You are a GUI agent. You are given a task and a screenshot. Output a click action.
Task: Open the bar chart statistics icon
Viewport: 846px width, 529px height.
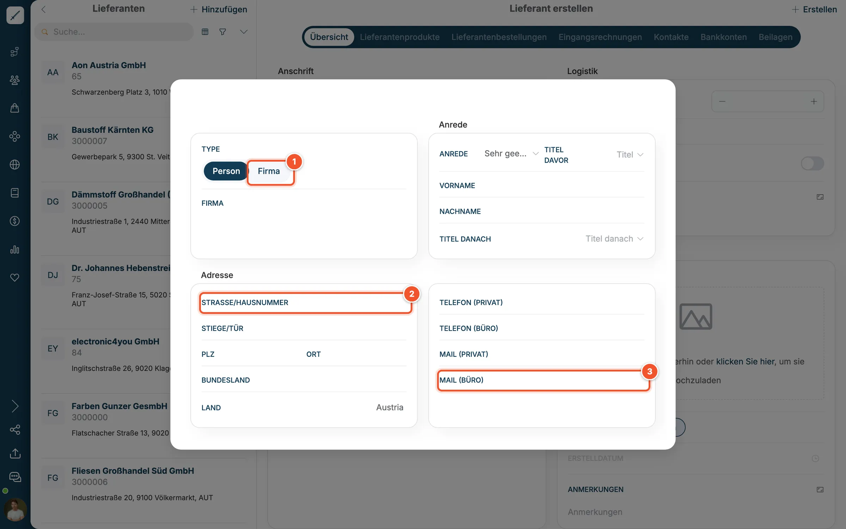pos(15,249)
